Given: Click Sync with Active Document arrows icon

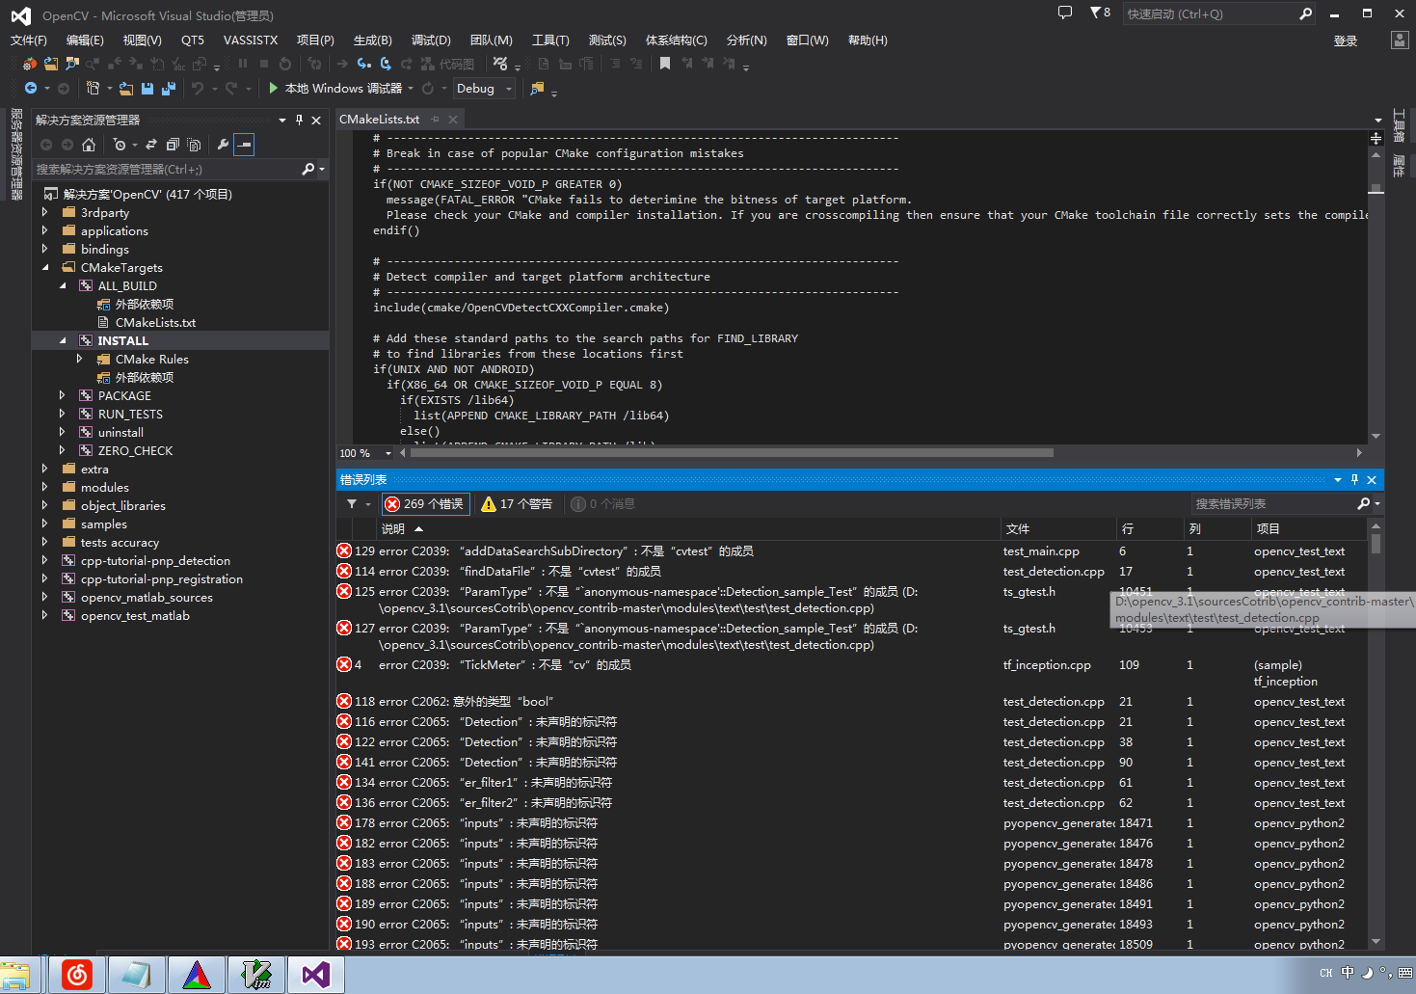Looking at the screenshot, I should pyautogui.click(x=150, y=145).
